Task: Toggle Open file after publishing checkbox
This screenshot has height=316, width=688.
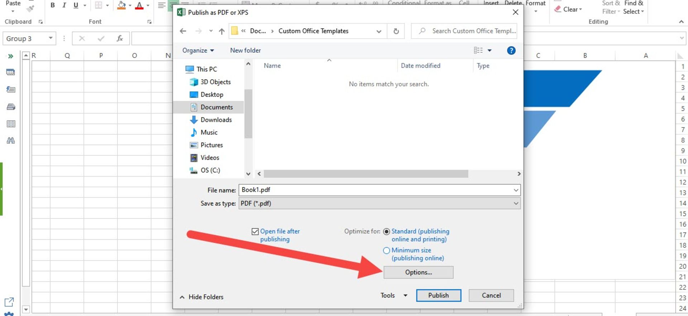Action: 255,232
